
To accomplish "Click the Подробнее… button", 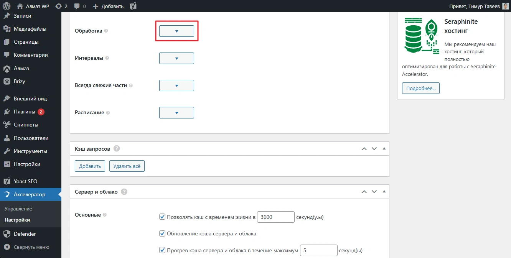I will click(420, 88).
